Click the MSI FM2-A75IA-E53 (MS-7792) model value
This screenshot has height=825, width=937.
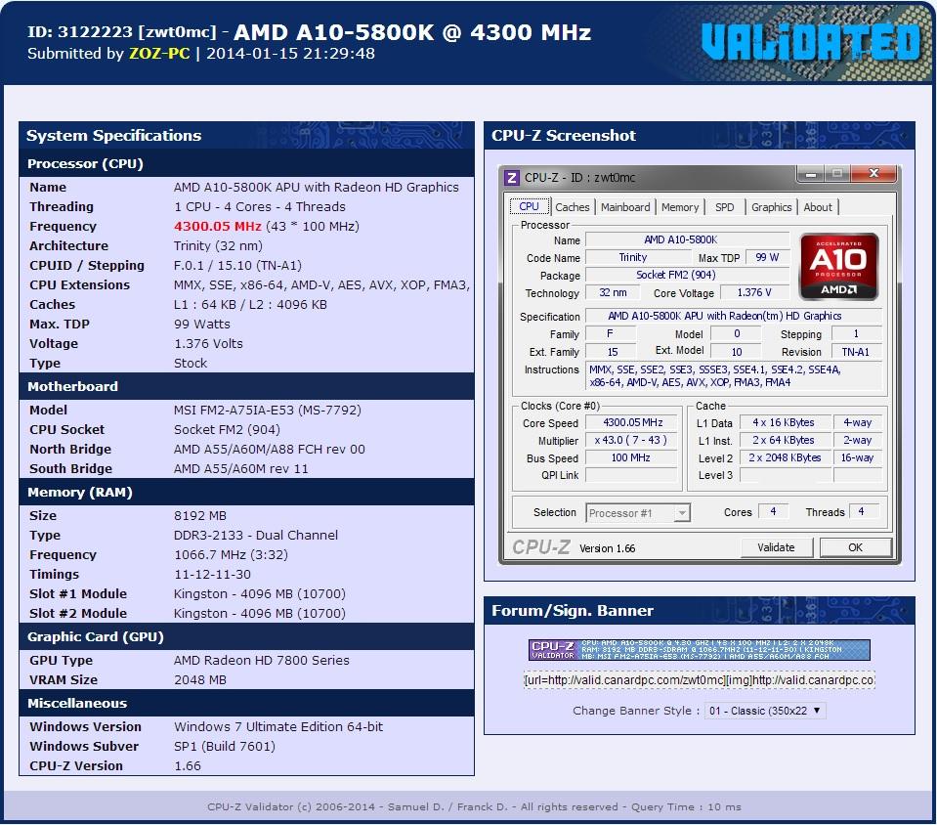tap(268, 411)
